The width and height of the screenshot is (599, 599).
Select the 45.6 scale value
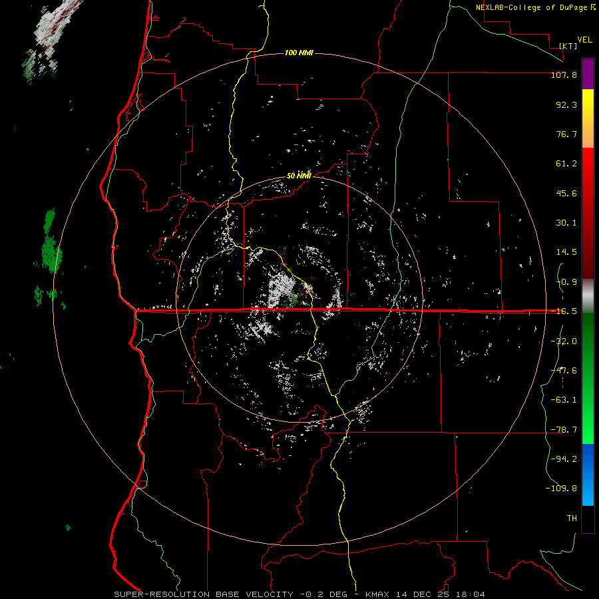566,193
